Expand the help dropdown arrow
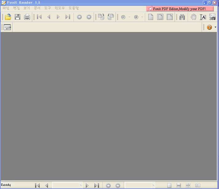The image size is (219, 189). tap(215, 27)
